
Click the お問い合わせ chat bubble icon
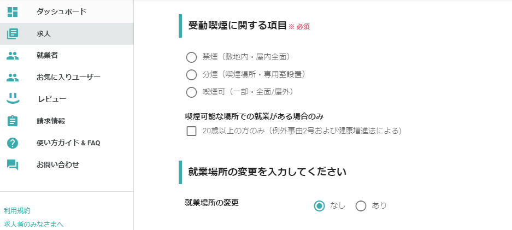[x=13, y=165]
